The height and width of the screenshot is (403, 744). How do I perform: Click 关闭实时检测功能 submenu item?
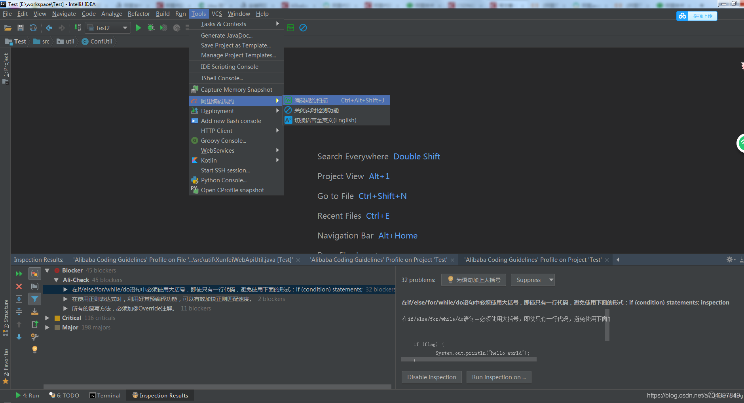tap(336, 110)
